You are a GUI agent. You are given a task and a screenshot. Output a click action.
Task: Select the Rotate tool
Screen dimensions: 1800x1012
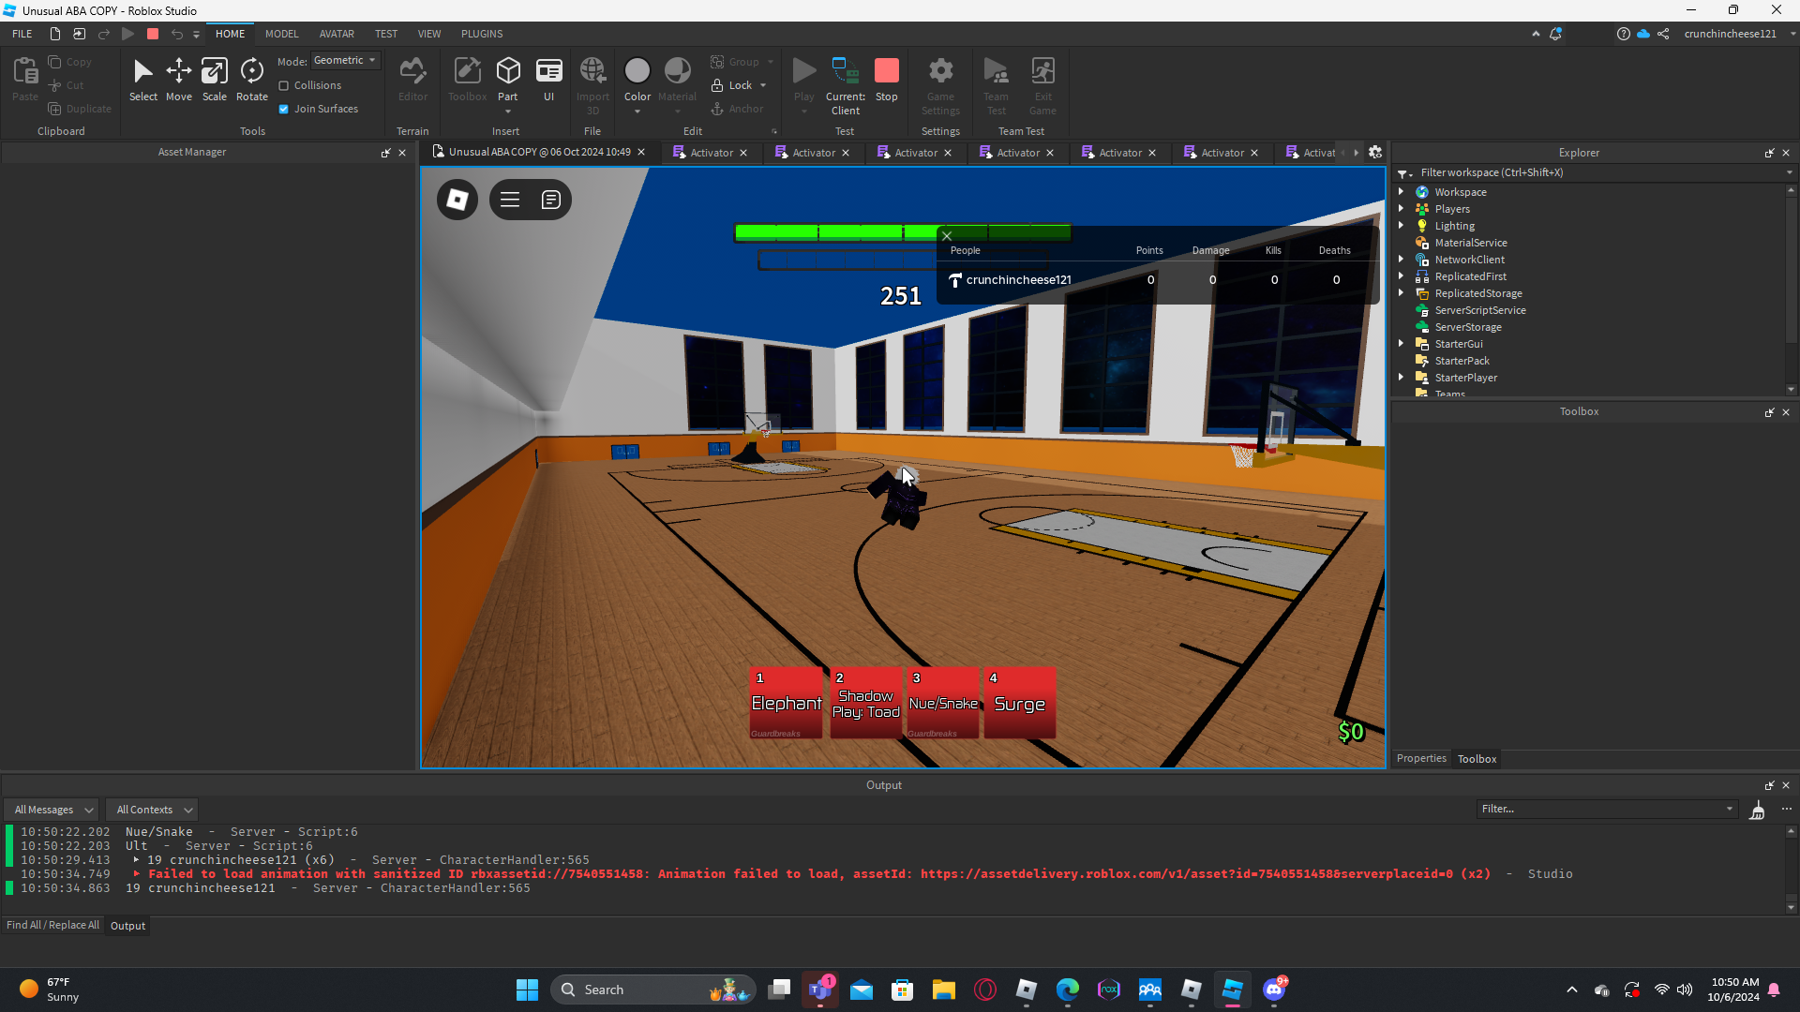(251, 80)
